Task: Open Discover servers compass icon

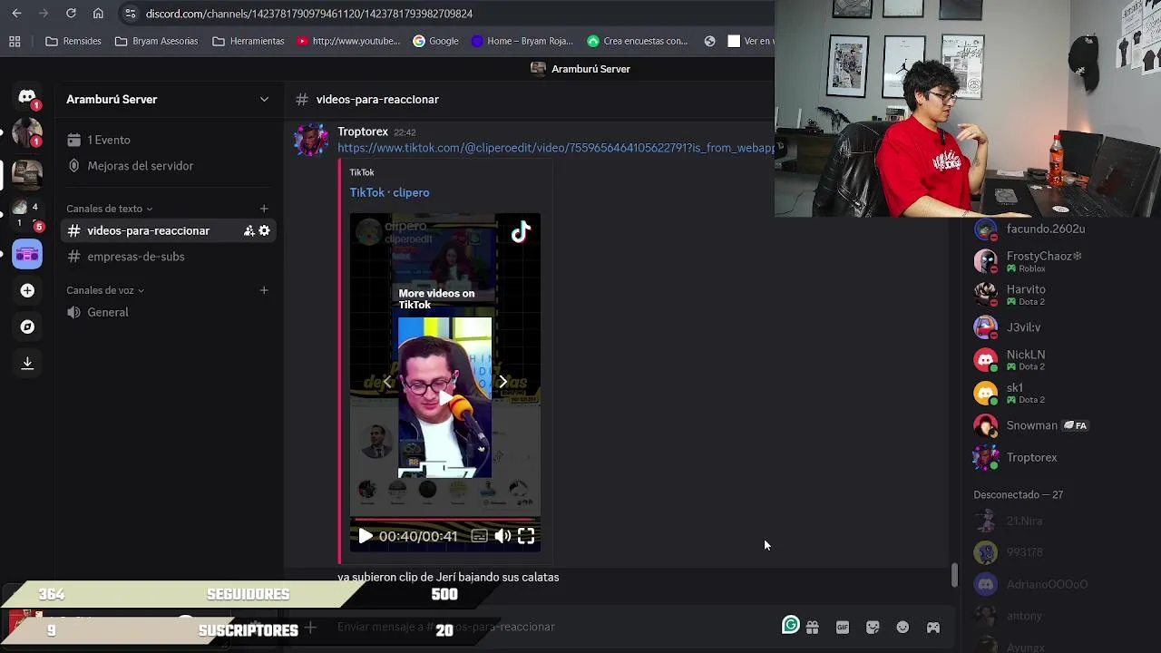Action: [x=27, y=326]
